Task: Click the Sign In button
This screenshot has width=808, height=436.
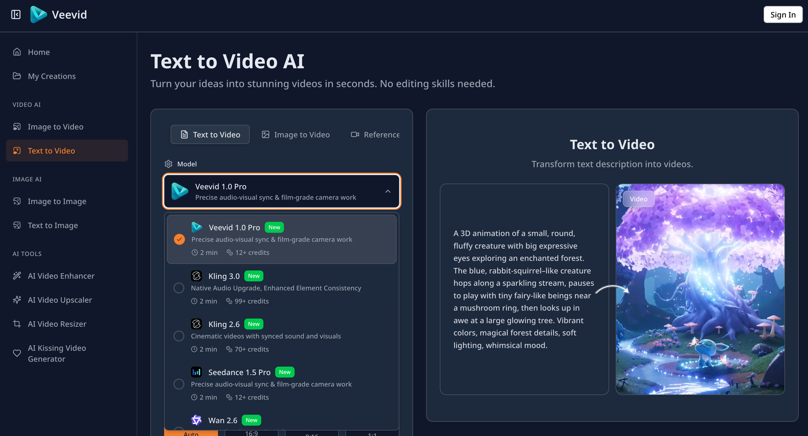Action: [x=783, y=14]
